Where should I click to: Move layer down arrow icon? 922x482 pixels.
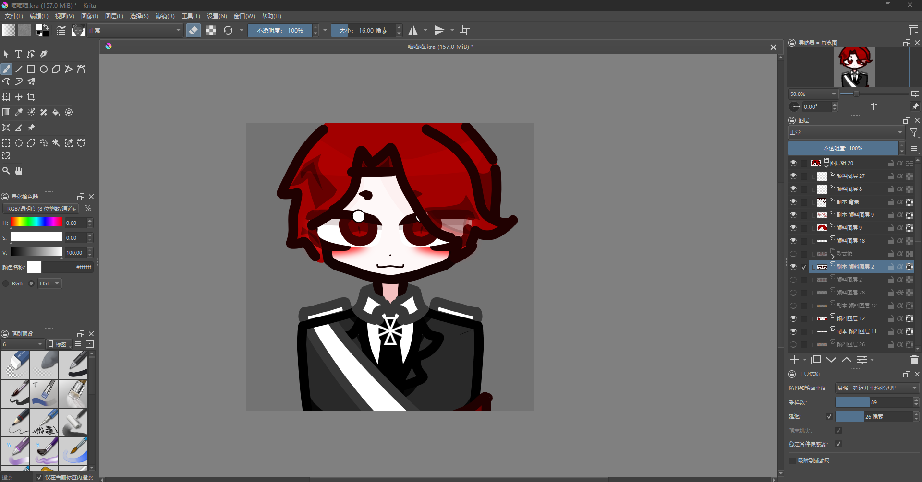click(x=831, y=360)
